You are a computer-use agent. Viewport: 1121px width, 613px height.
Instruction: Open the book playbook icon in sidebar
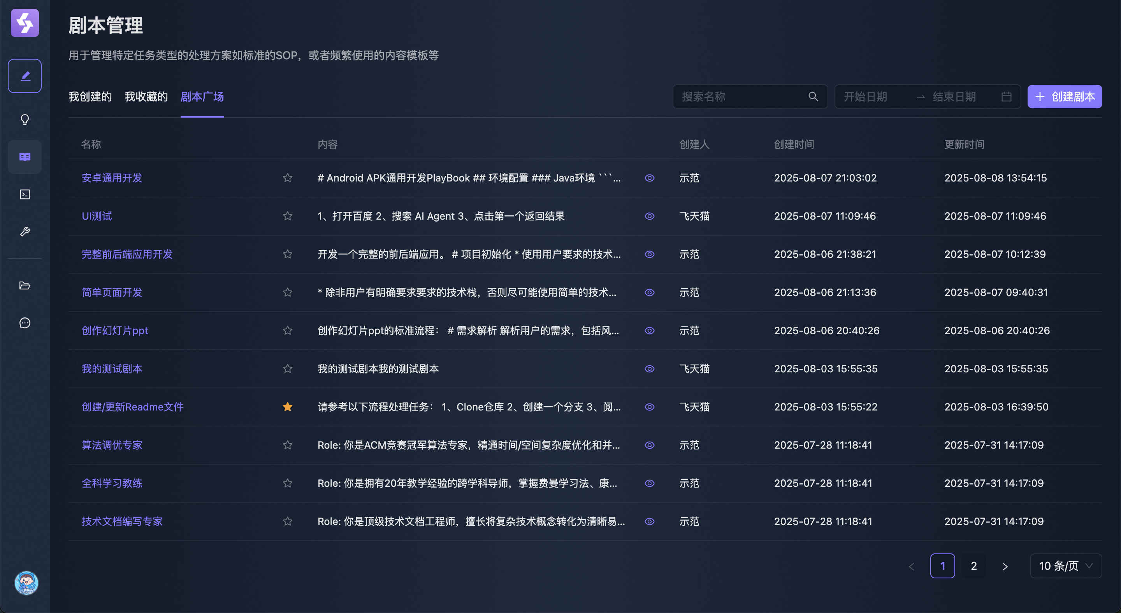point(25,157)
